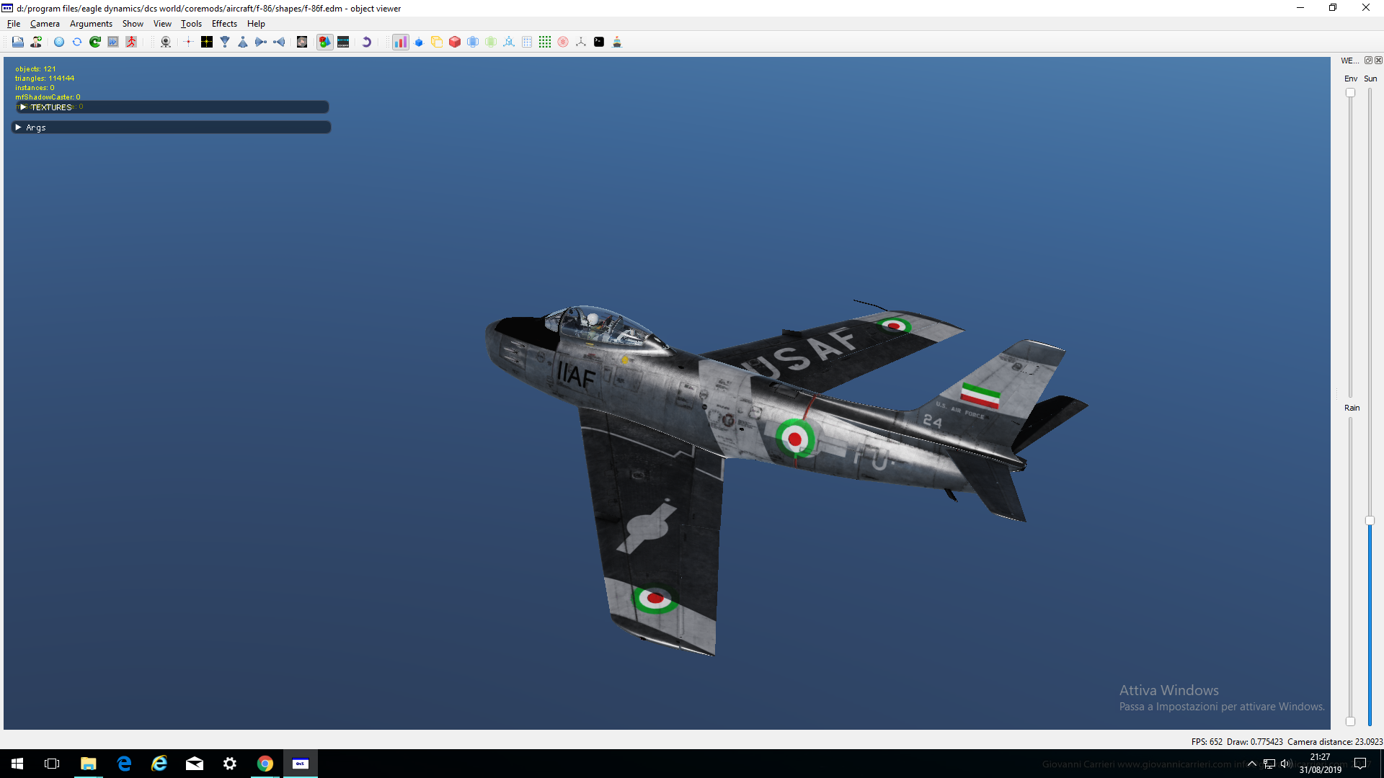Click the red concentric target icon
This screenshot has width=1384, height=778.
click(563, 42)
